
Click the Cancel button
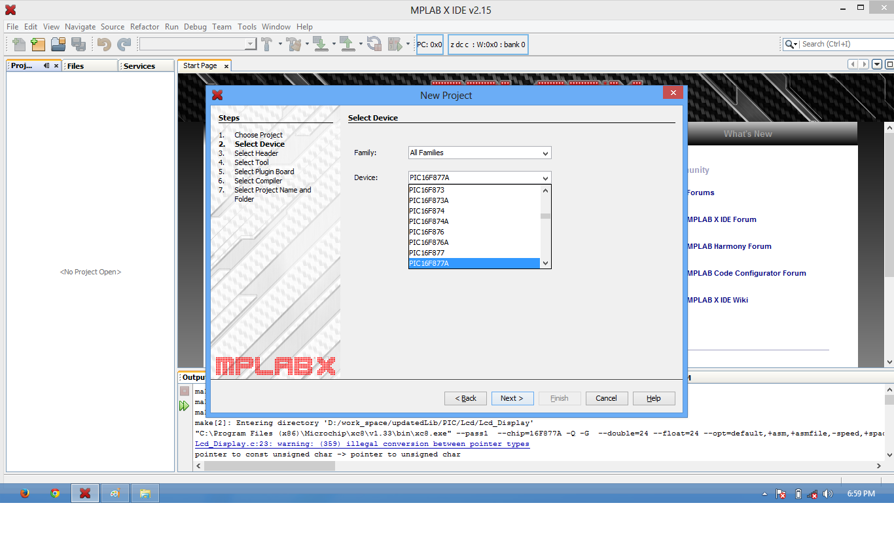607,398
